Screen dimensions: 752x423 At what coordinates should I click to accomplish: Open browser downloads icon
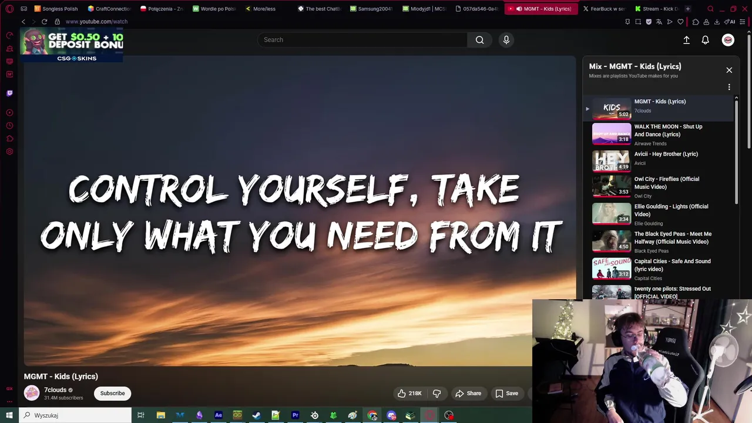(x=717, y=22)
